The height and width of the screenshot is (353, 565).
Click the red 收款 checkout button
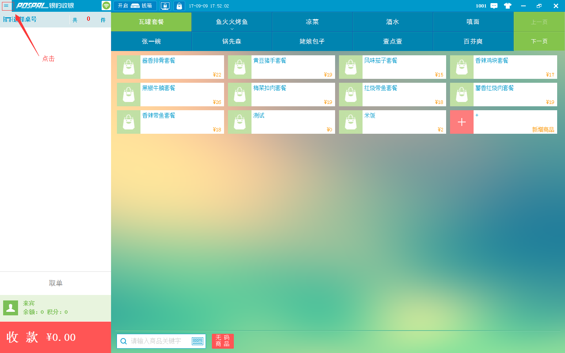[55, 337]
